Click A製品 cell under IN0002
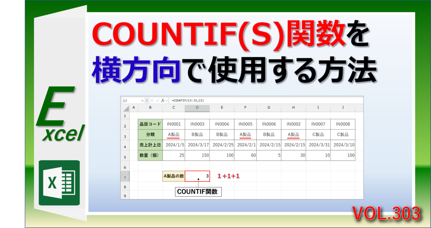This screenshot has width=431, height=228. 293,135
